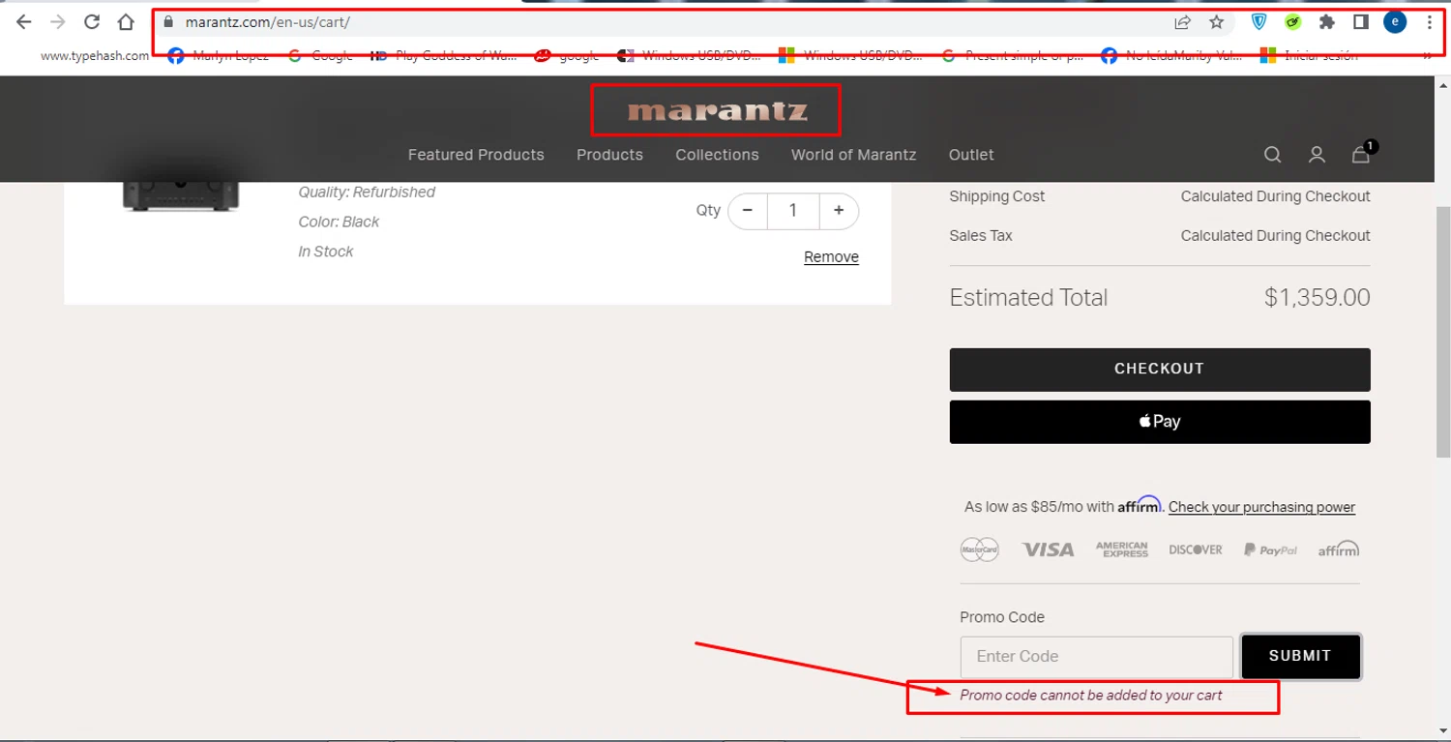This screenshot has width=1451, height=742.
Task: Open the Play Goddess of War bookmark
Action: pos(444,56)
